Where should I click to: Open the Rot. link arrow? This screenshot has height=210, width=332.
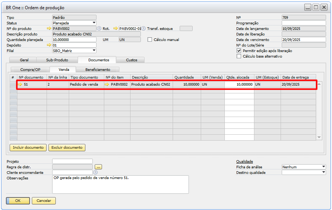click(x=115, y=28)
